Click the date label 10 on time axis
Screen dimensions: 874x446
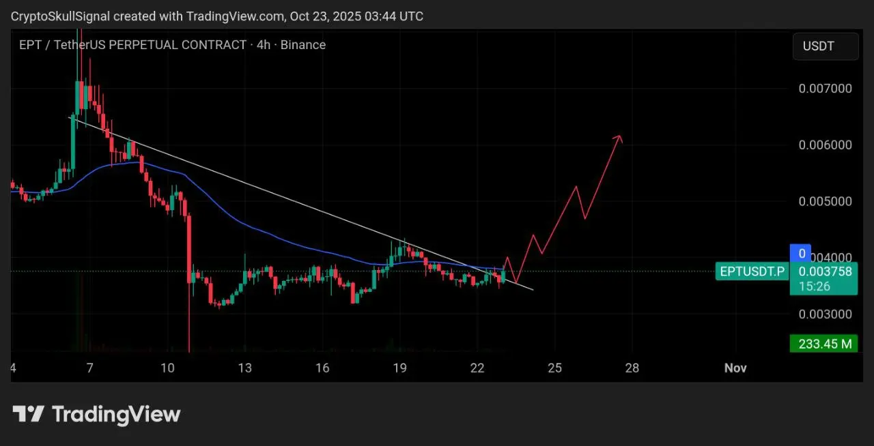point(167,368)
